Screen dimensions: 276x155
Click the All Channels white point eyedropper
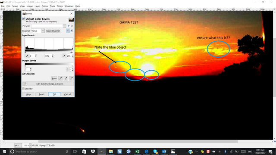(71, 78)
